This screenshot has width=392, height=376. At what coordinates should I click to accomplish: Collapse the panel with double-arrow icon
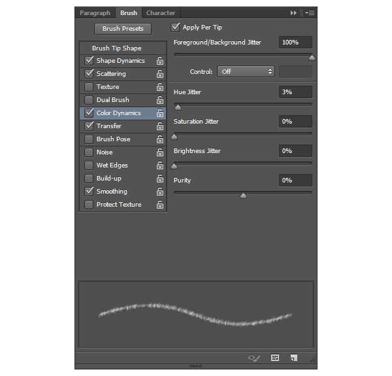294,13
